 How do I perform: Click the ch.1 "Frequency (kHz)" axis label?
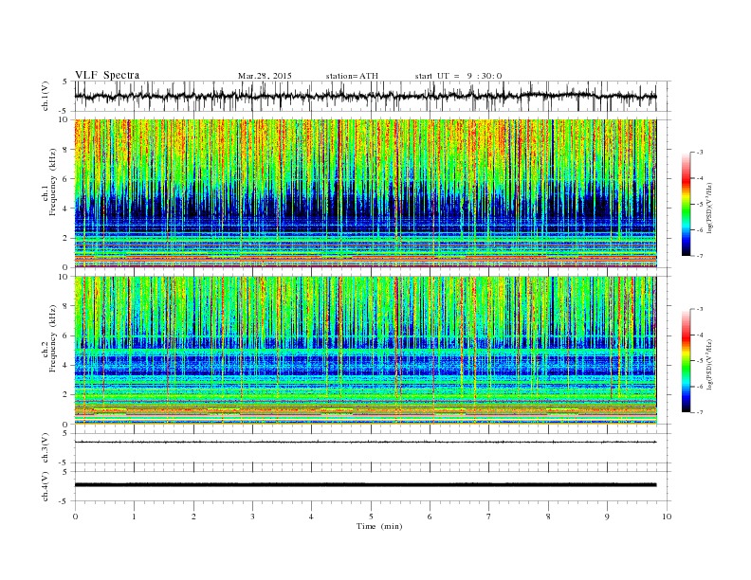pos(53,182)
